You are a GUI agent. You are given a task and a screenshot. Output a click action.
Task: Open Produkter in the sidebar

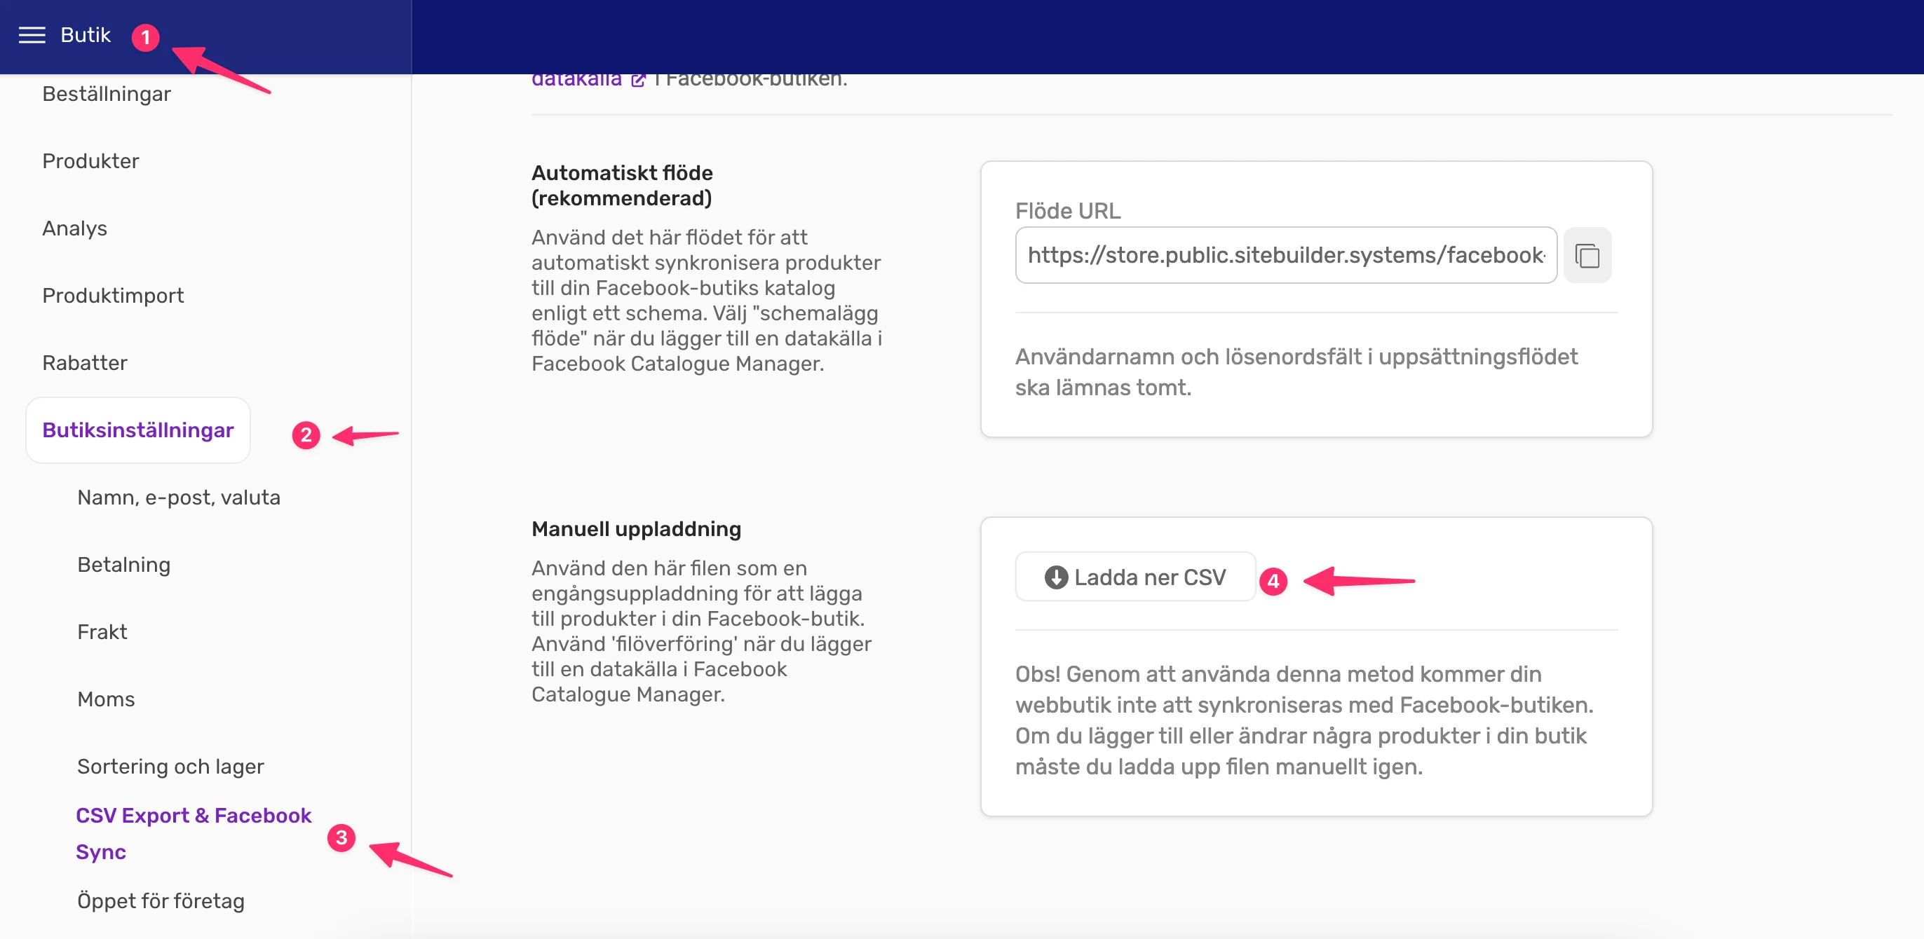[x=90, y=161]
